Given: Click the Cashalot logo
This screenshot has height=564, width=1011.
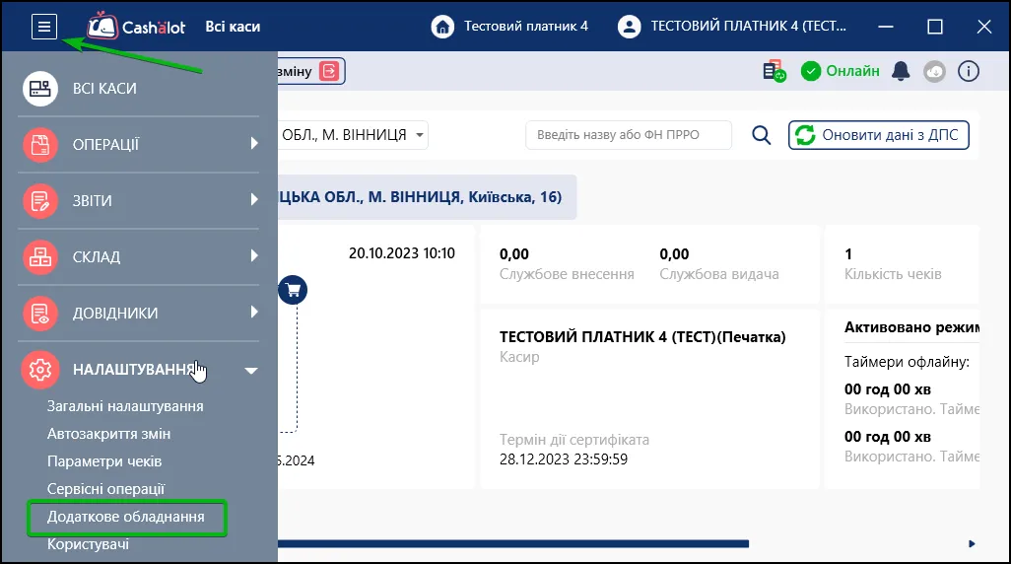Looking at the screenshot, I should click(137, 27).
